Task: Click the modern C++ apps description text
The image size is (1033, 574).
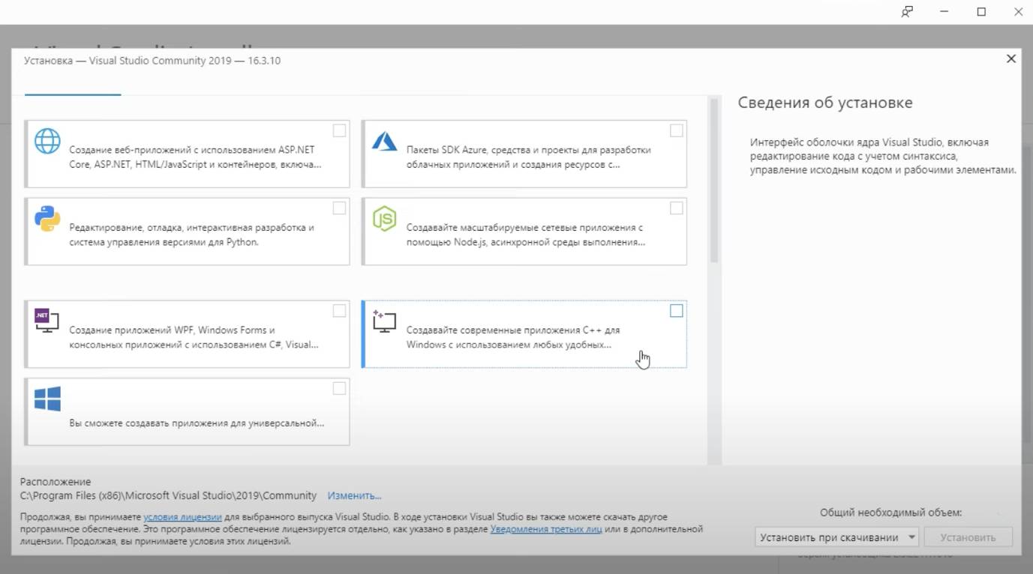Action: pyautogui.click(x=513, y=337)
